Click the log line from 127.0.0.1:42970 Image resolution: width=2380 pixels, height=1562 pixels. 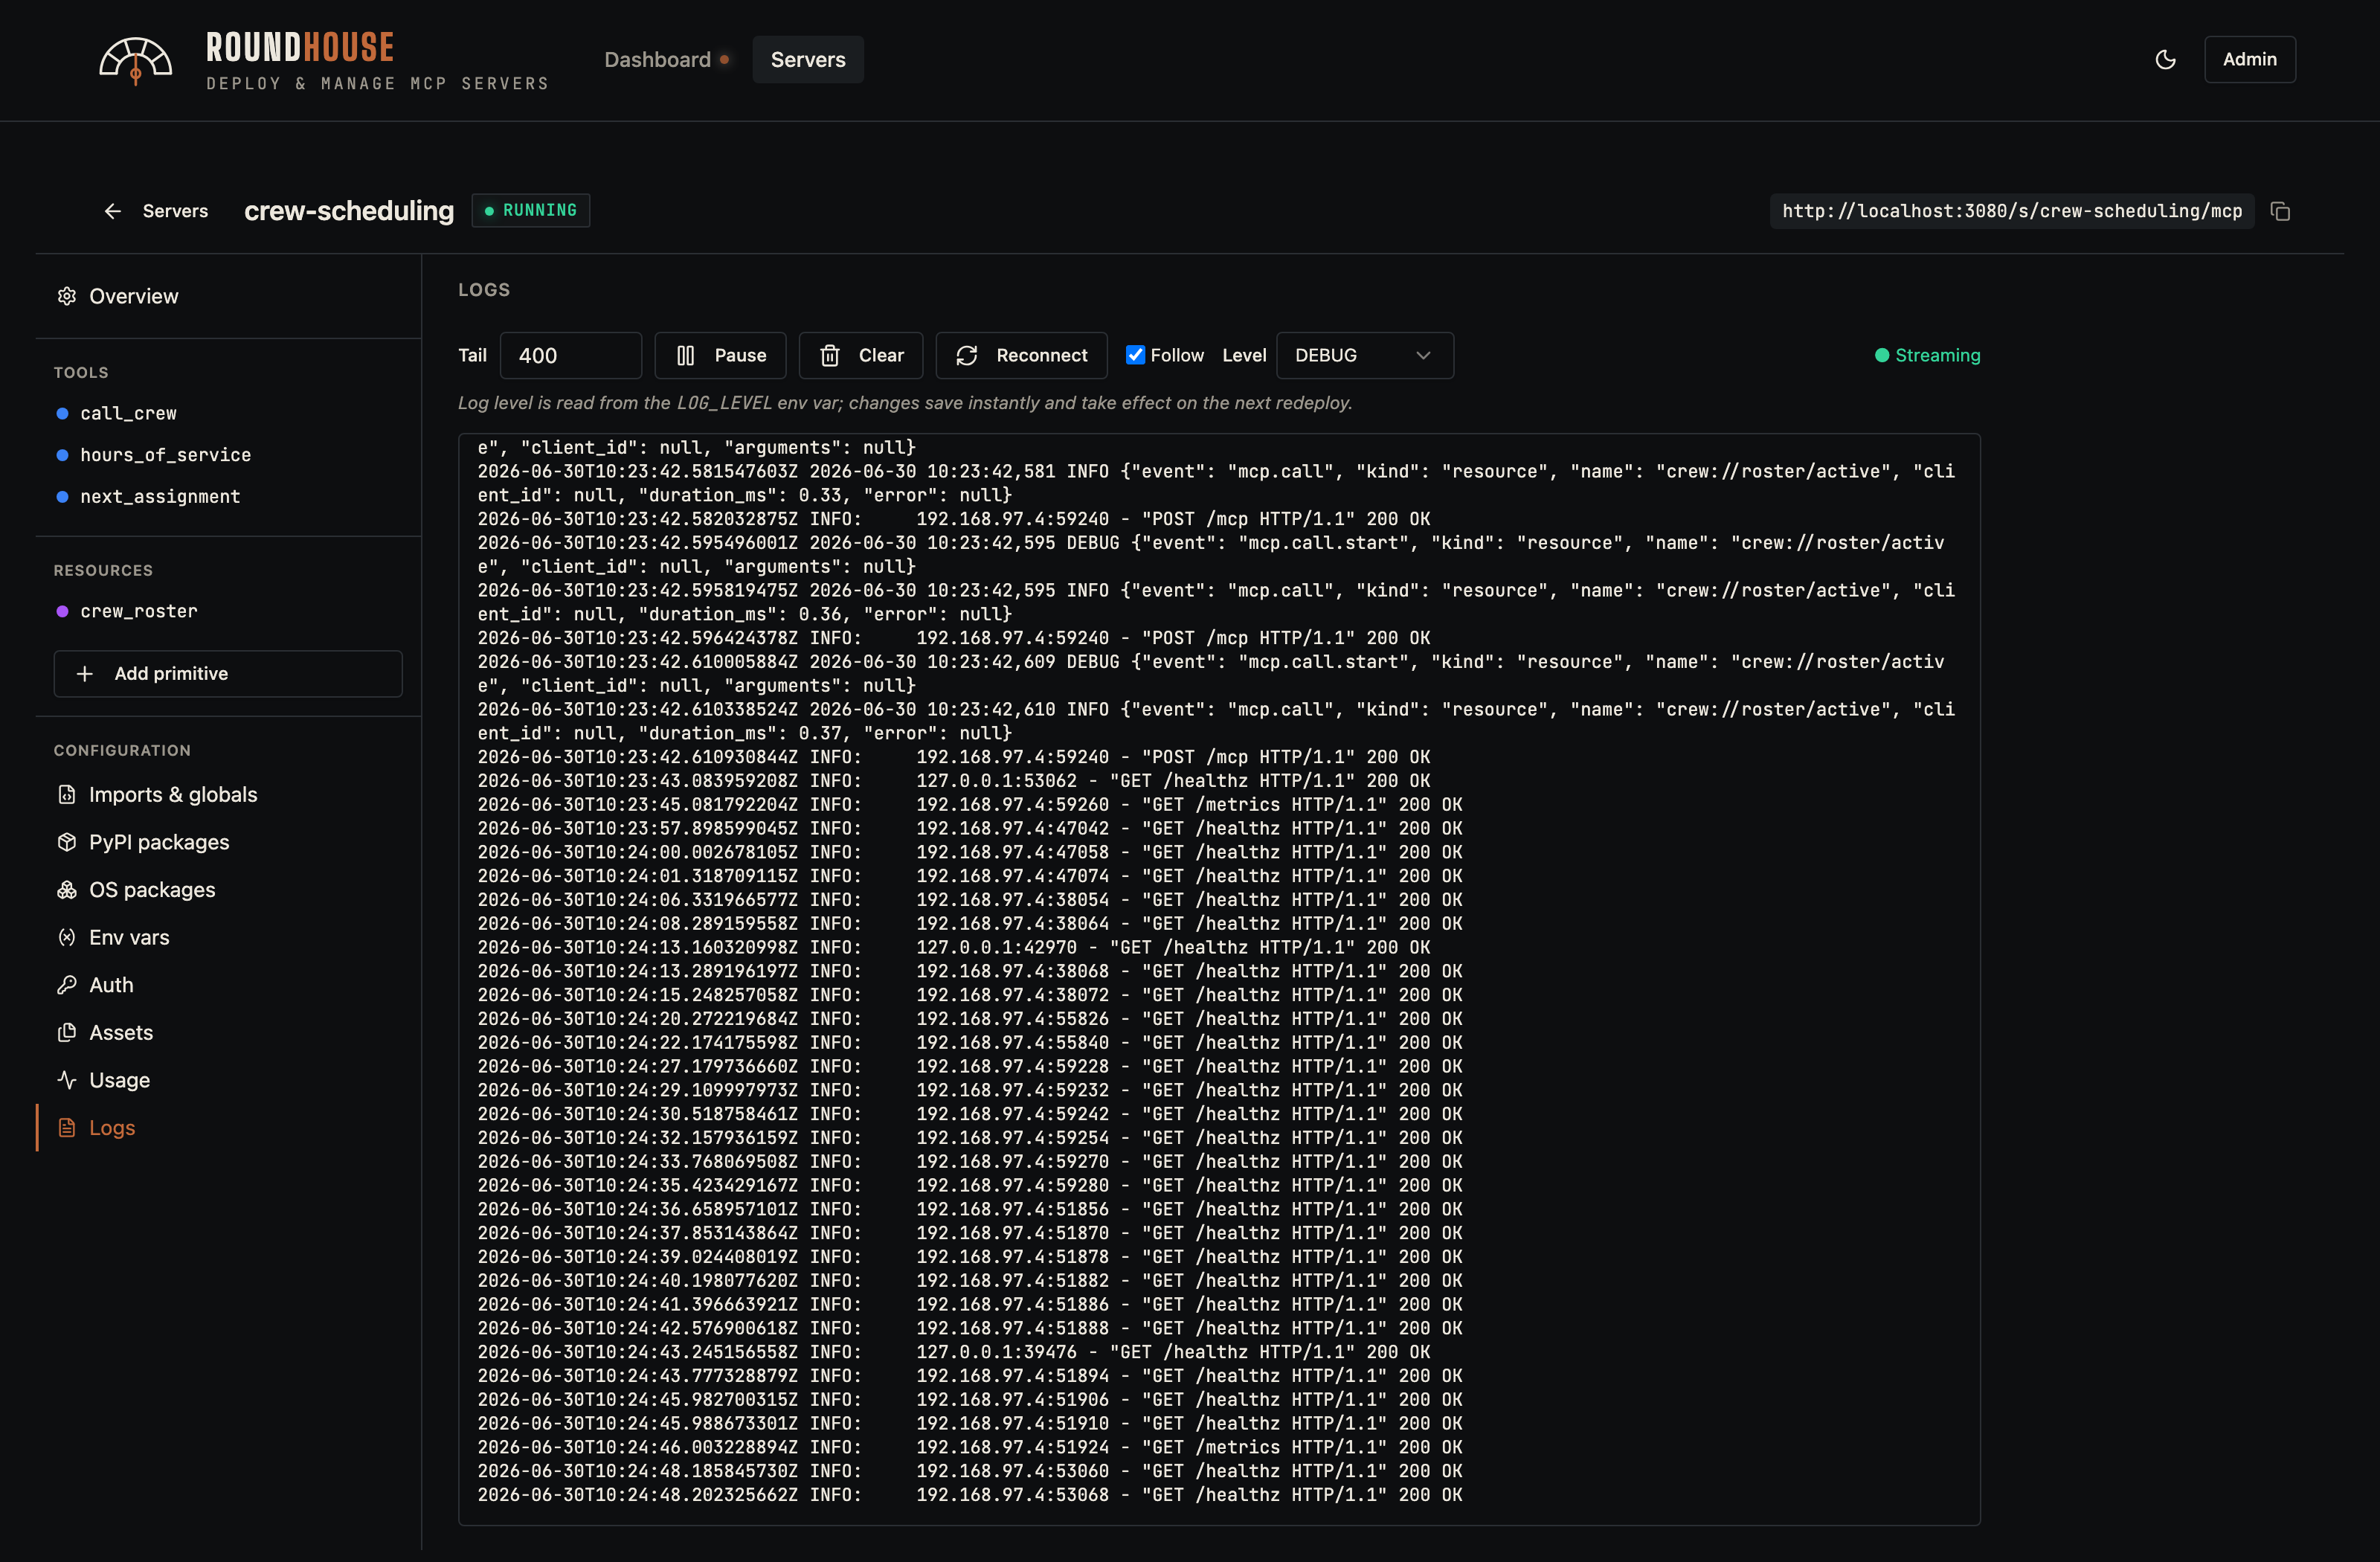click(954, 947)
